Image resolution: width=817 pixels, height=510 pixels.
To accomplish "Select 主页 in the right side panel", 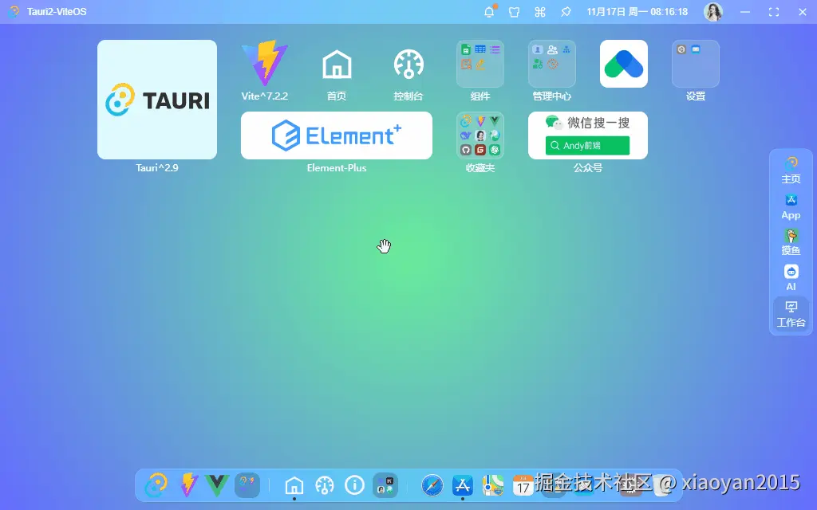I will 791,171.
